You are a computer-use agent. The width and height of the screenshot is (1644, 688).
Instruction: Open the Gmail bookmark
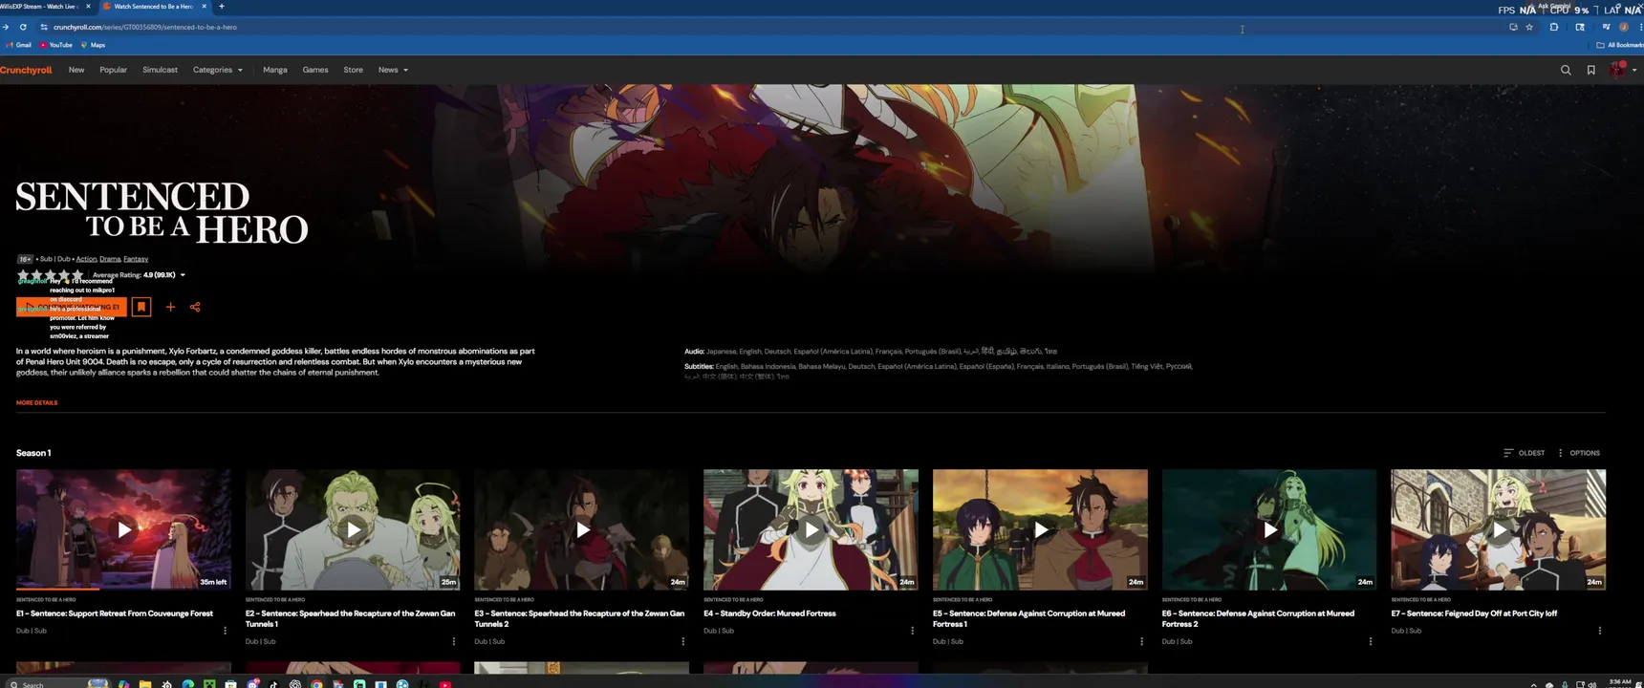pos(18,45)
